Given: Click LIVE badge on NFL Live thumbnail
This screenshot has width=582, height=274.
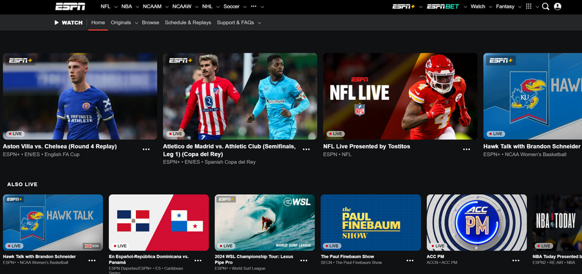Looking at the screenshot, I should (335, 134).
